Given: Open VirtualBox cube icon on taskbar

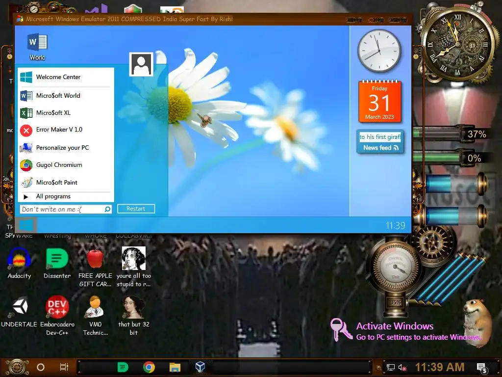Looking at the screenshot, I should [200, 367].
